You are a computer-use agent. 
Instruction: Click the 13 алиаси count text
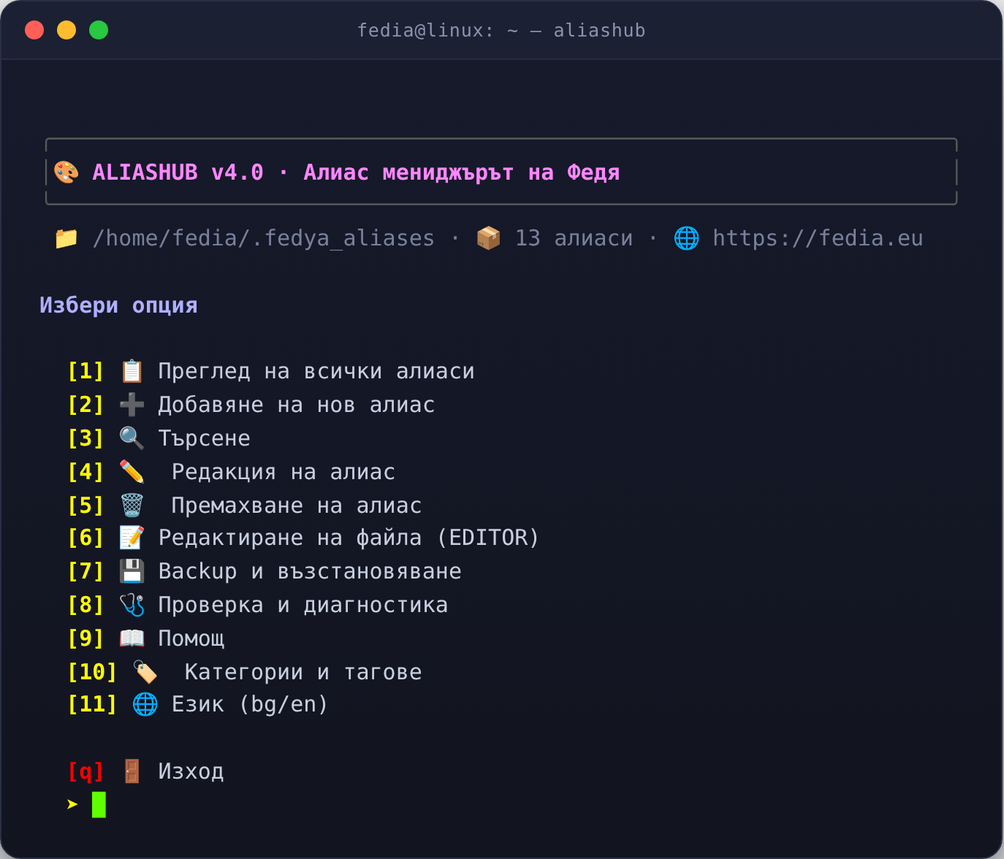coord(574,238)
